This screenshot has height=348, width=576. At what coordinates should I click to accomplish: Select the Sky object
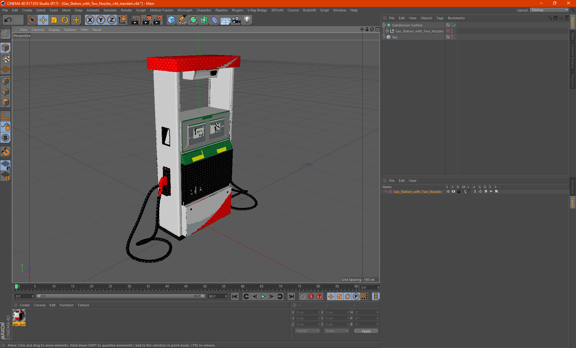[394, 37]
